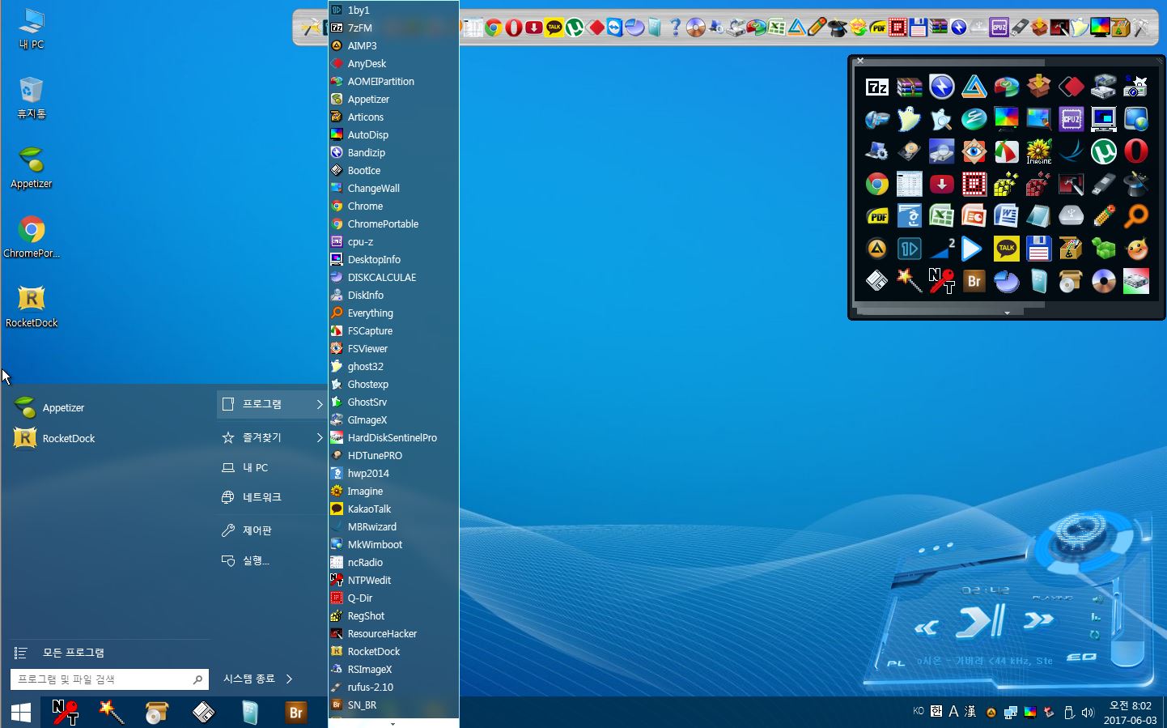Open Word icon in the Appetizer panel
Screen dimensions: 1167x728
[1007, 217]
